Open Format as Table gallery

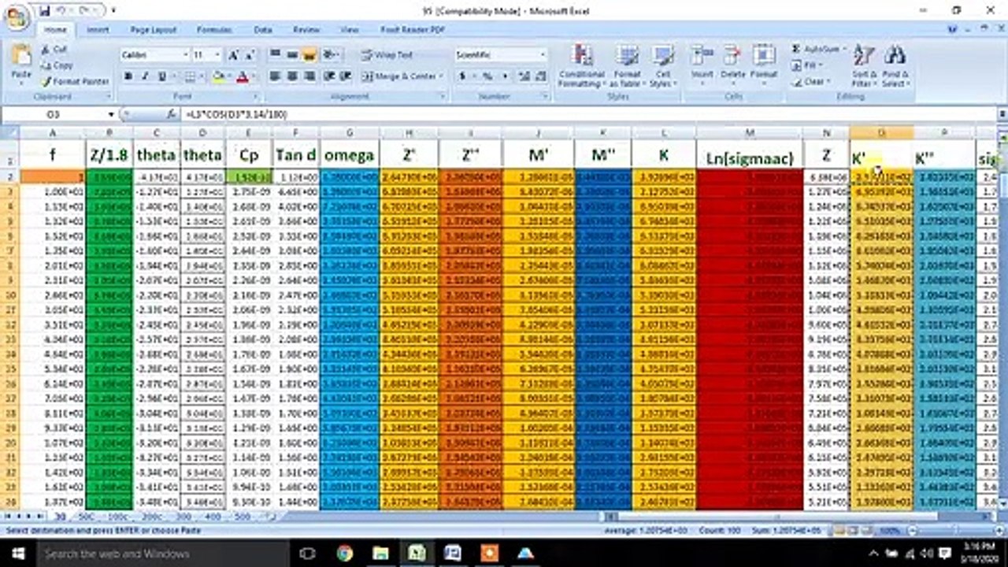pyautogui.click(x=628, y=65)
